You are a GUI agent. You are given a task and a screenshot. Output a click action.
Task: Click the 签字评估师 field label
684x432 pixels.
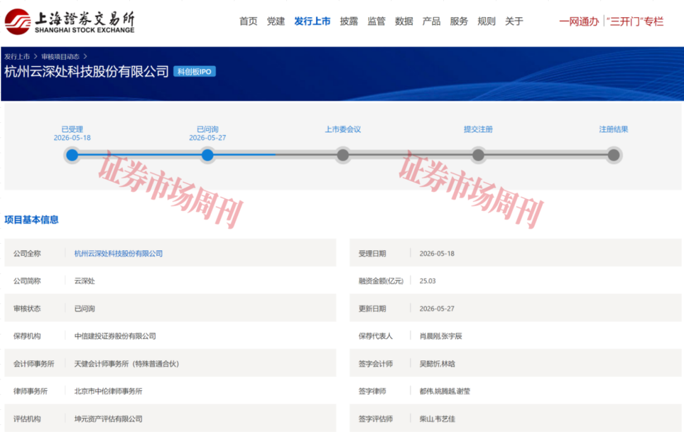pyautogui.click(x=376, y=419)
